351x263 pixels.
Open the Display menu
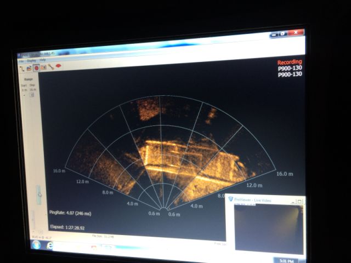(31, 61)
